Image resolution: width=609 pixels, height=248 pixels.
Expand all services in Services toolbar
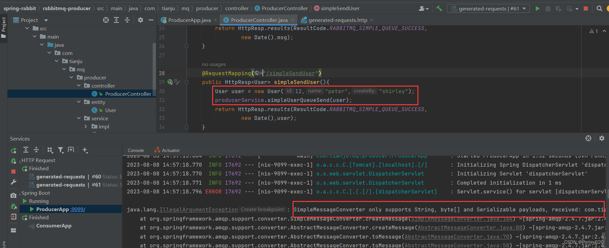26,150
